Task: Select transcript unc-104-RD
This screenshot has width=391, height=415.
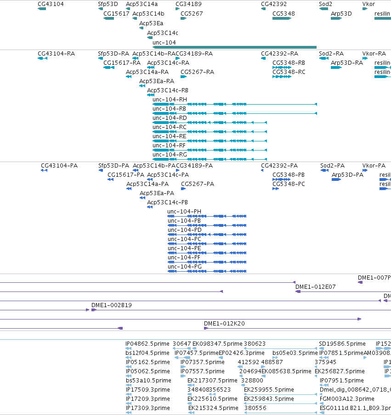Action: coord(210,123)
